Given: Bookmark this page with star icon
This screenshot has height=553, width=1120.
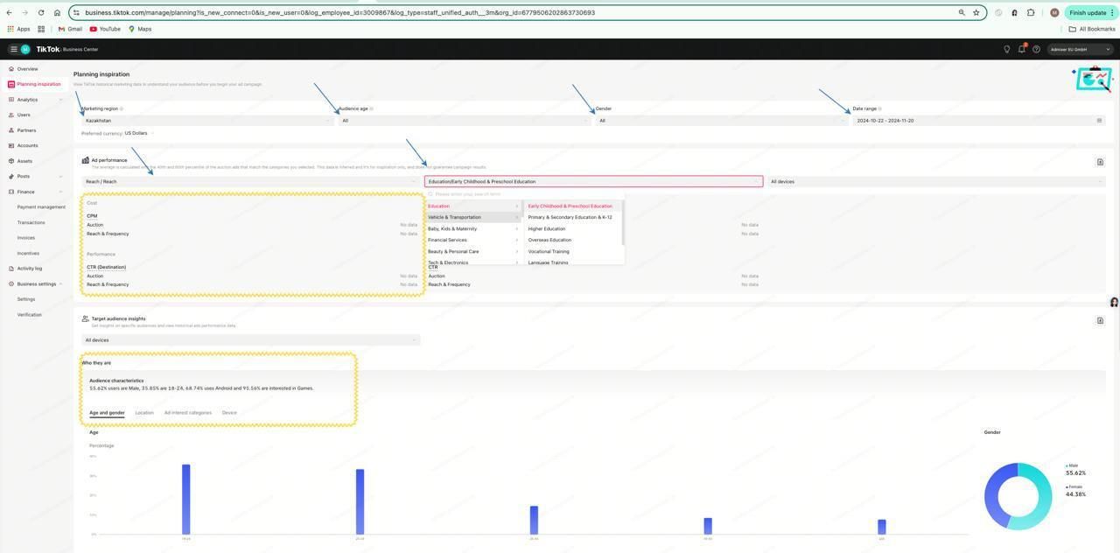Looking at the screenshot, I should coord(976,12).
